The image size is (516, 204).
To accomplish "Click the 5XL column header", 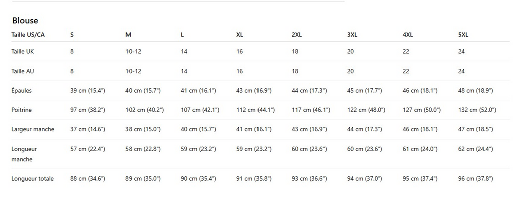I will coord(463,35).
